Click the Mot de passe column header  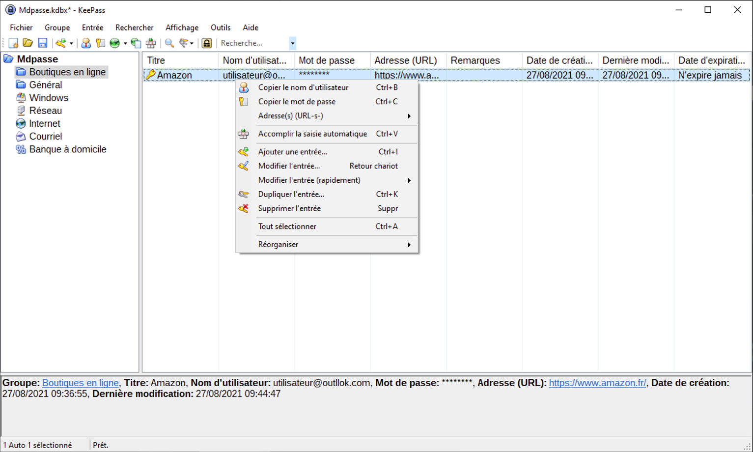[x=332, y=60]
